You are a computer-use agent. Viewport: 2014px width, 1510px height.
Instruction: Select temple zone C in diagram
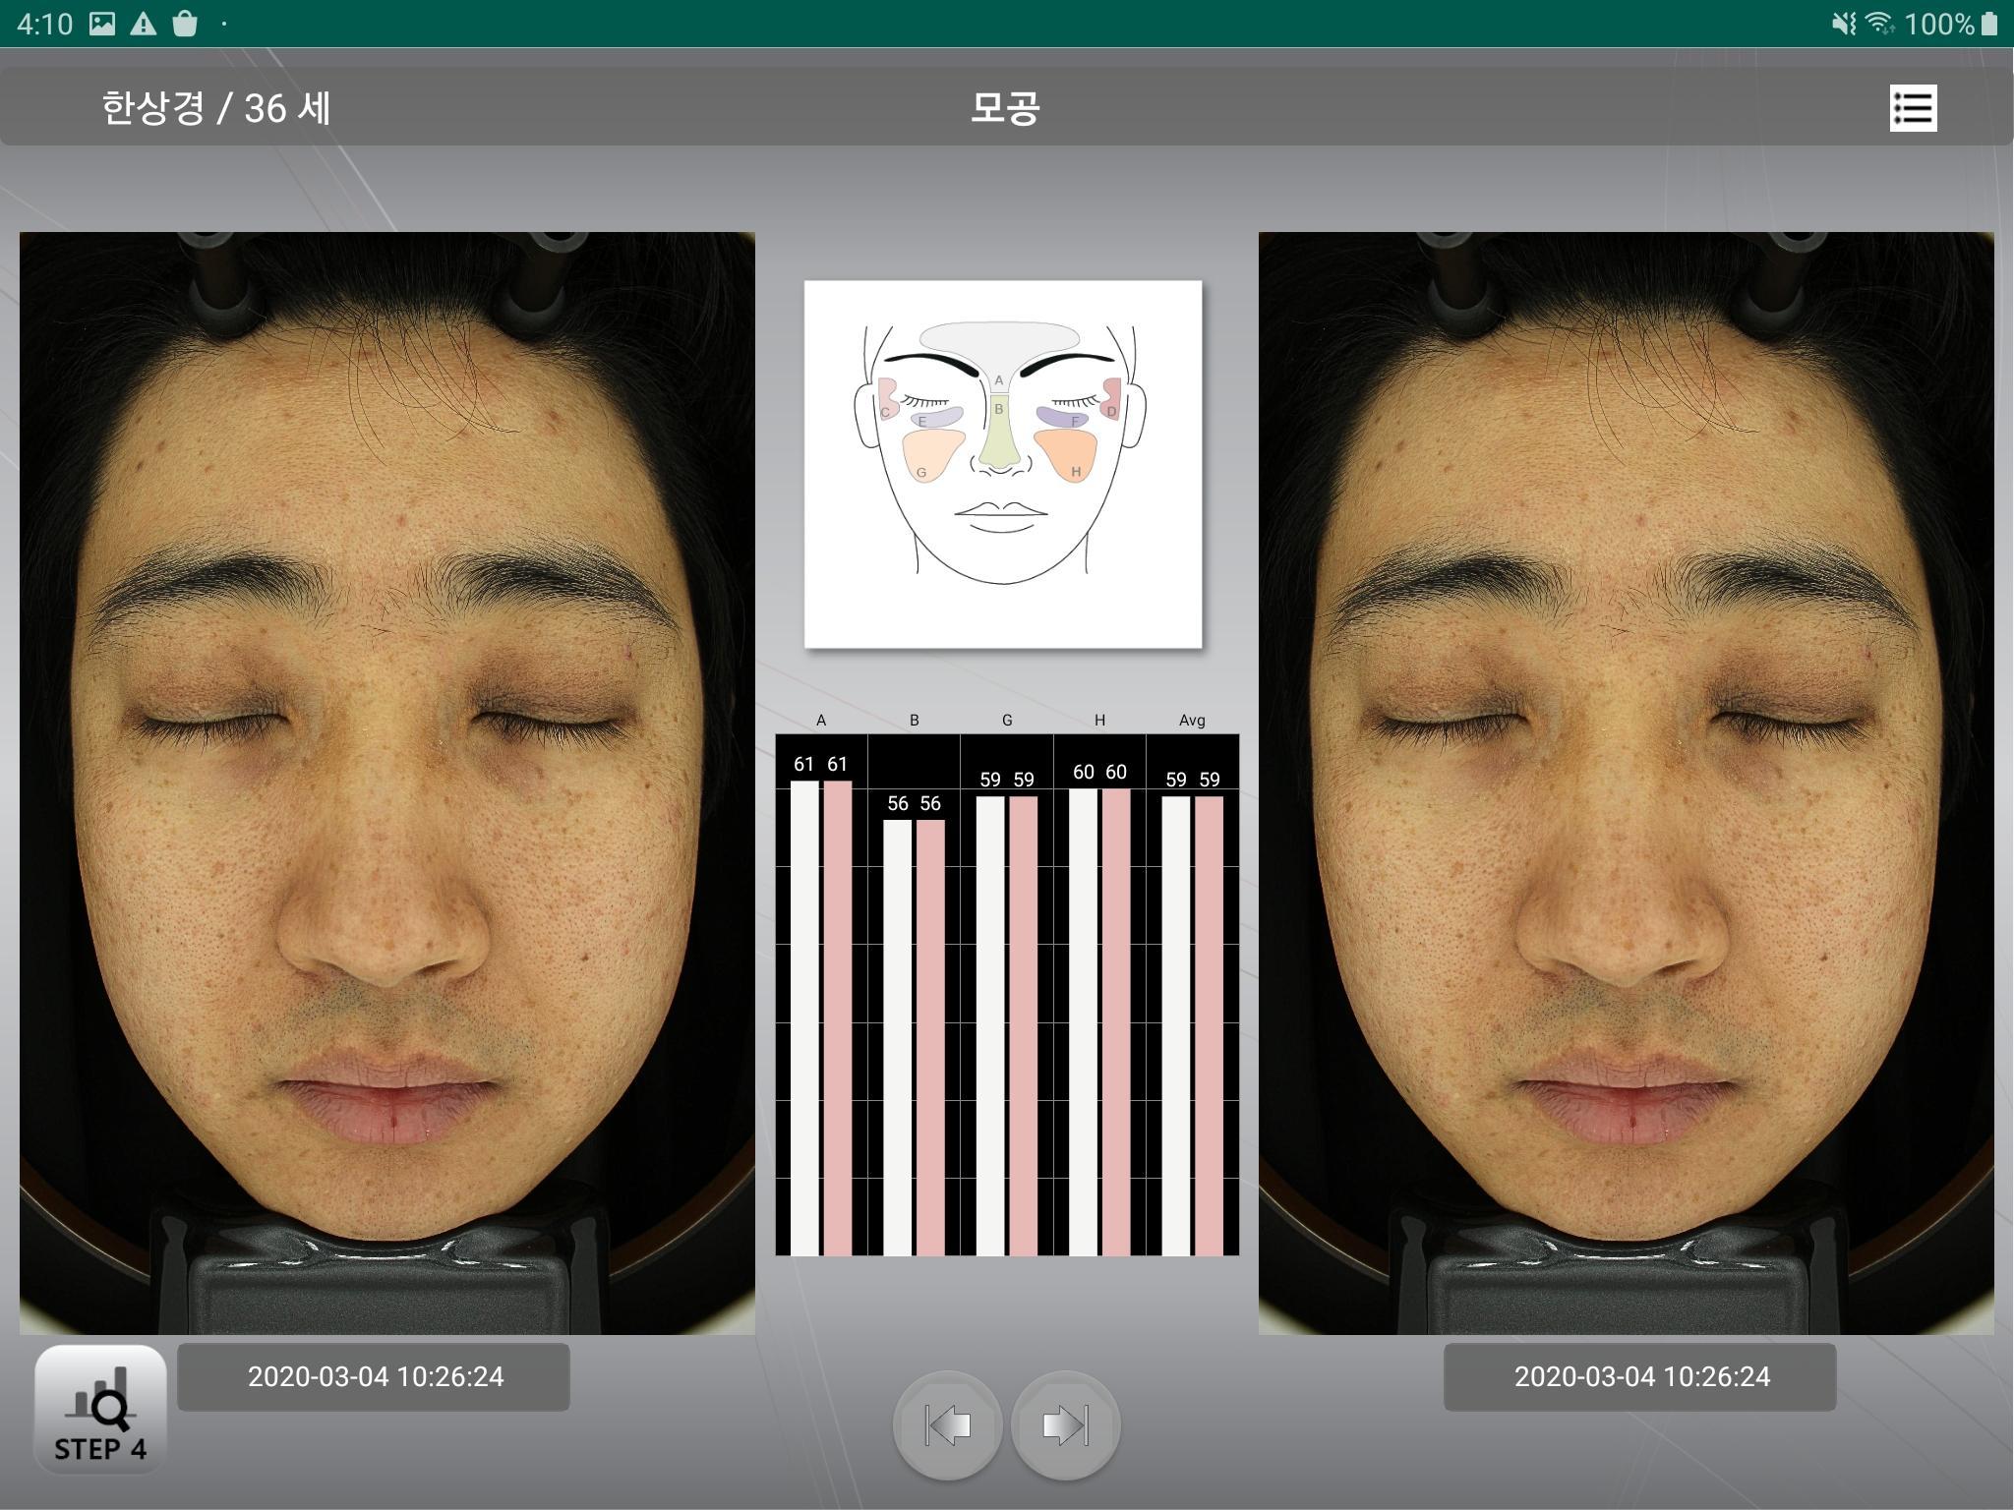[x=887, y=399]
